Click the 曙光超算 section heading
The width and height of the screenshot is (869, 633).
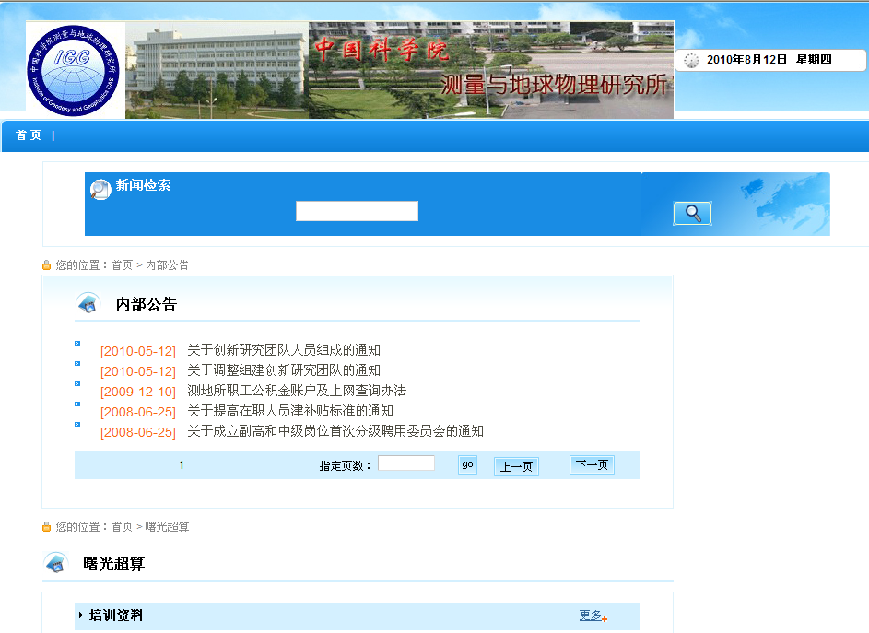[x=114, y=564]
